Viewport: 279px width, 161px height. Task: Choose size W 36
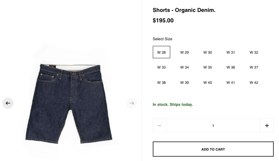click(231, 67)
